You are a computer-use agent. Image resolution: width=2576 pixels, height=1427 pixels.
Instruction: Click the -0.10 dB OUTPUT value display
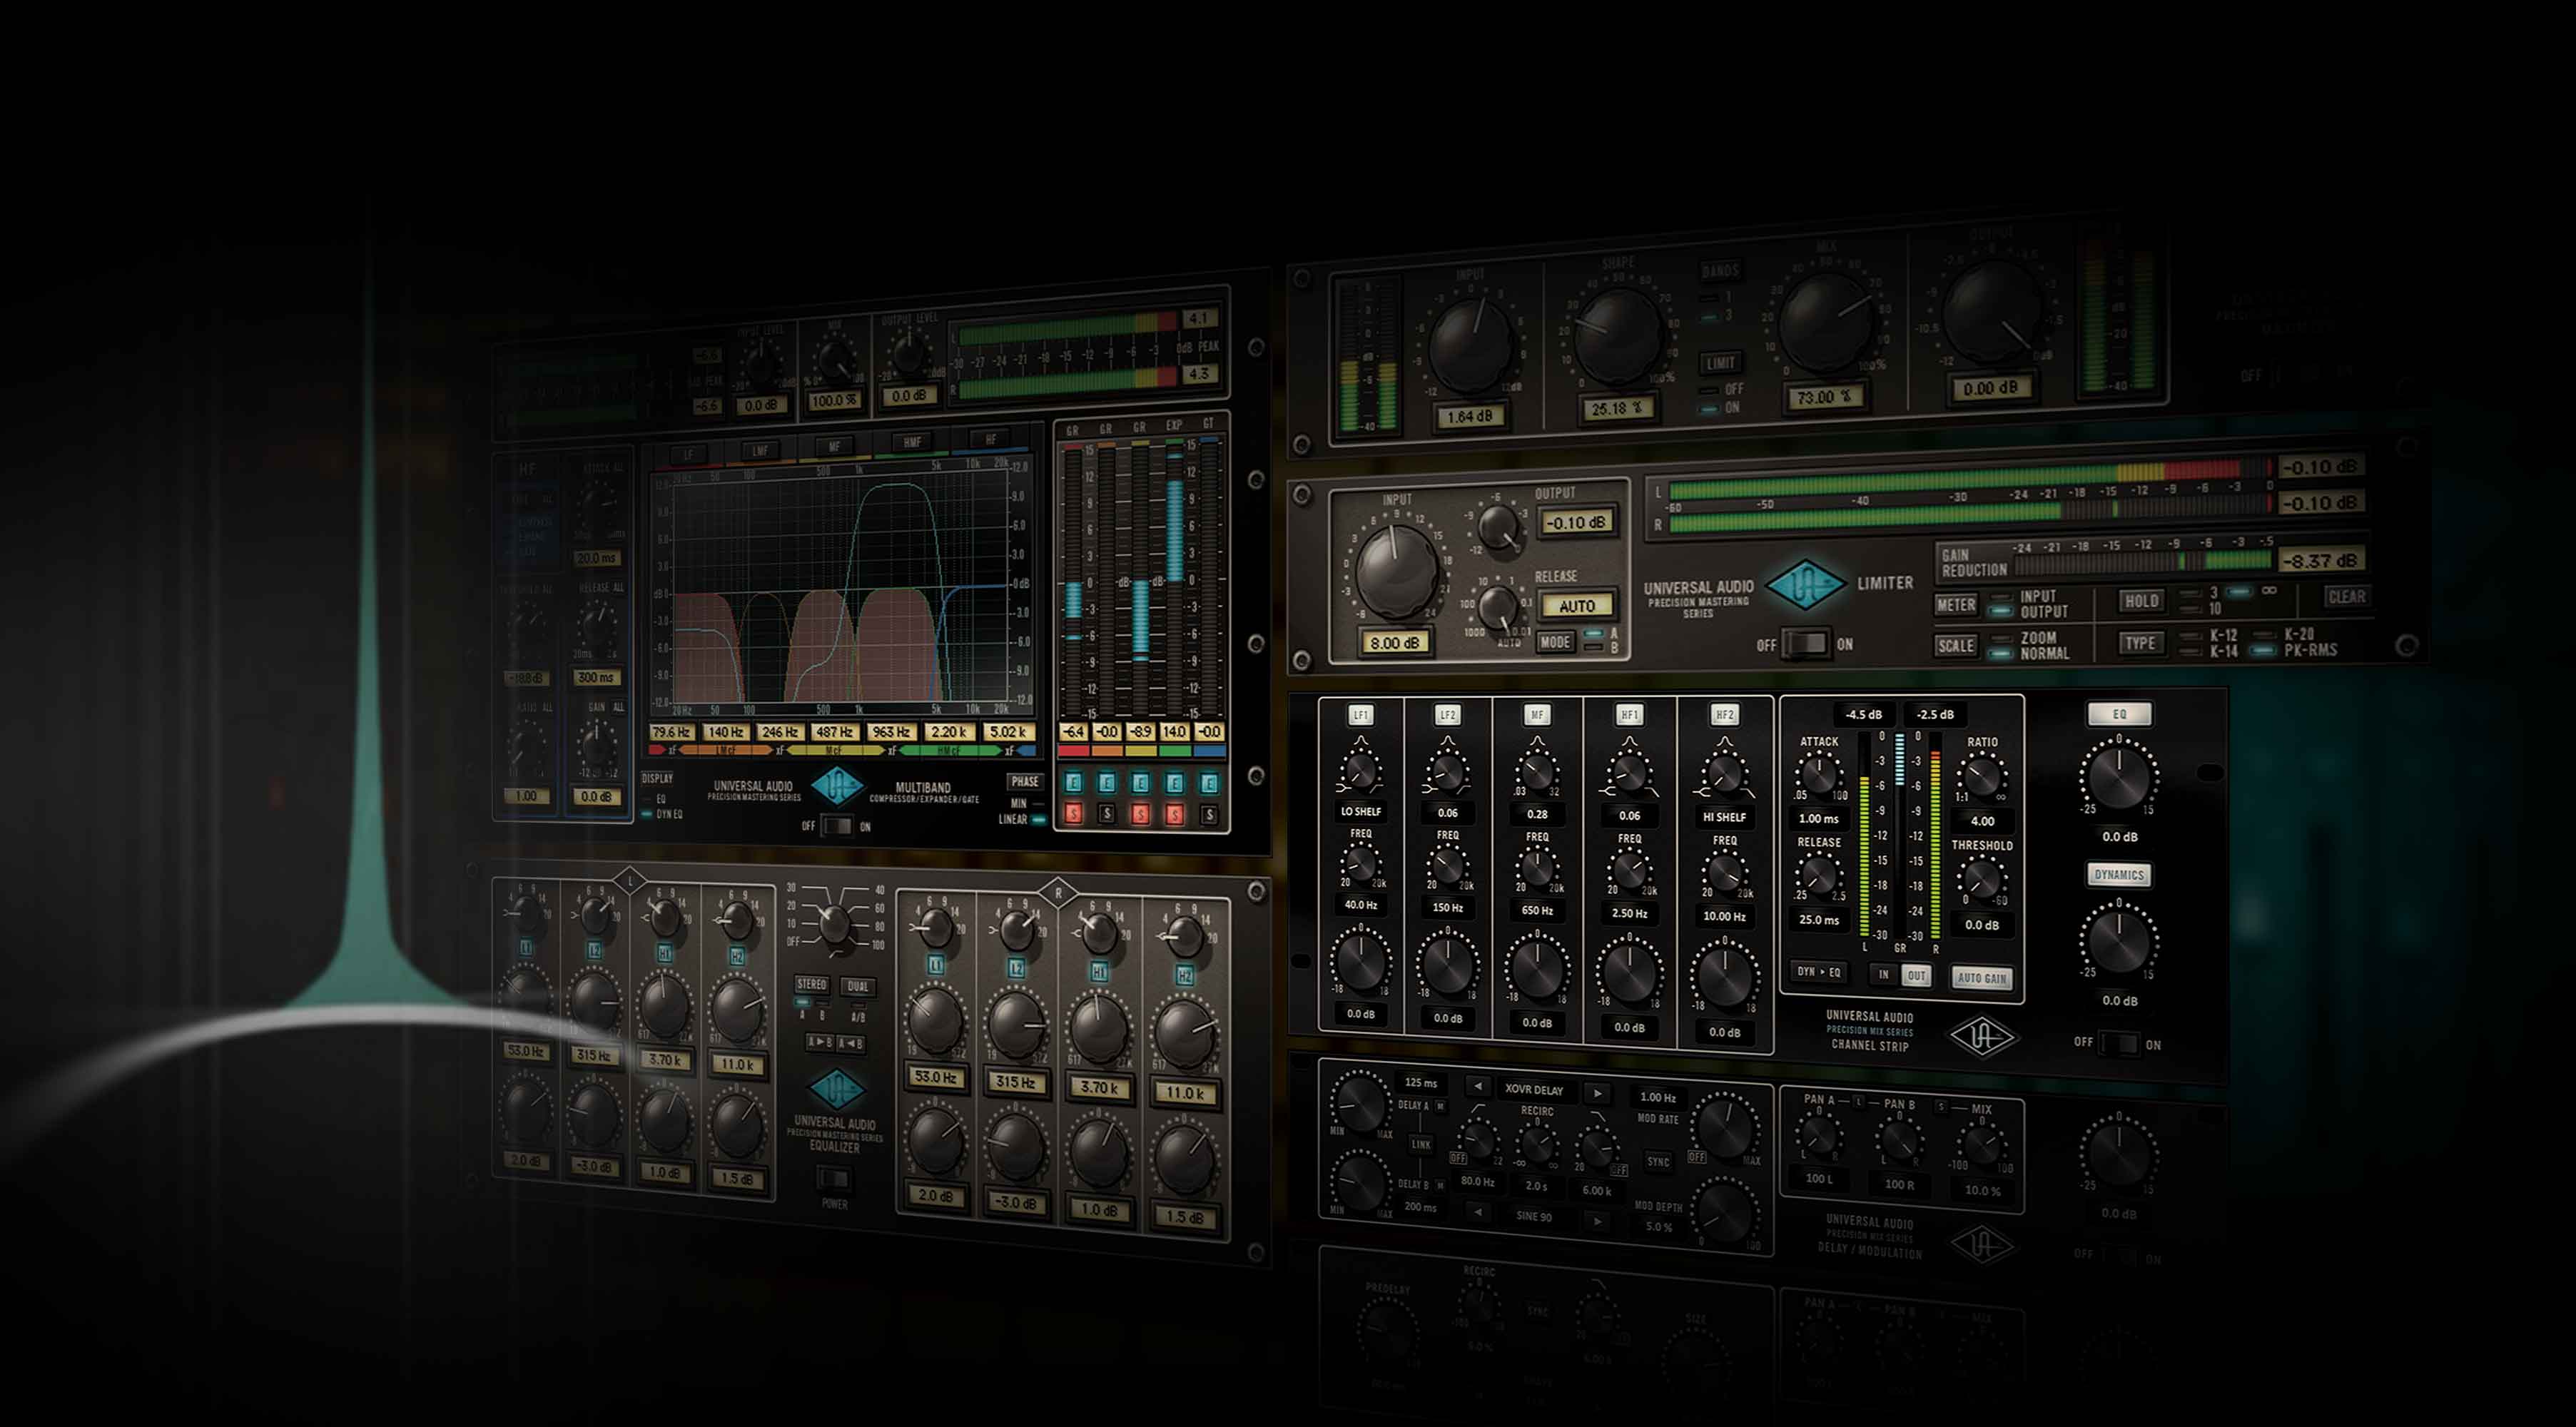(x=1577, y=524)
